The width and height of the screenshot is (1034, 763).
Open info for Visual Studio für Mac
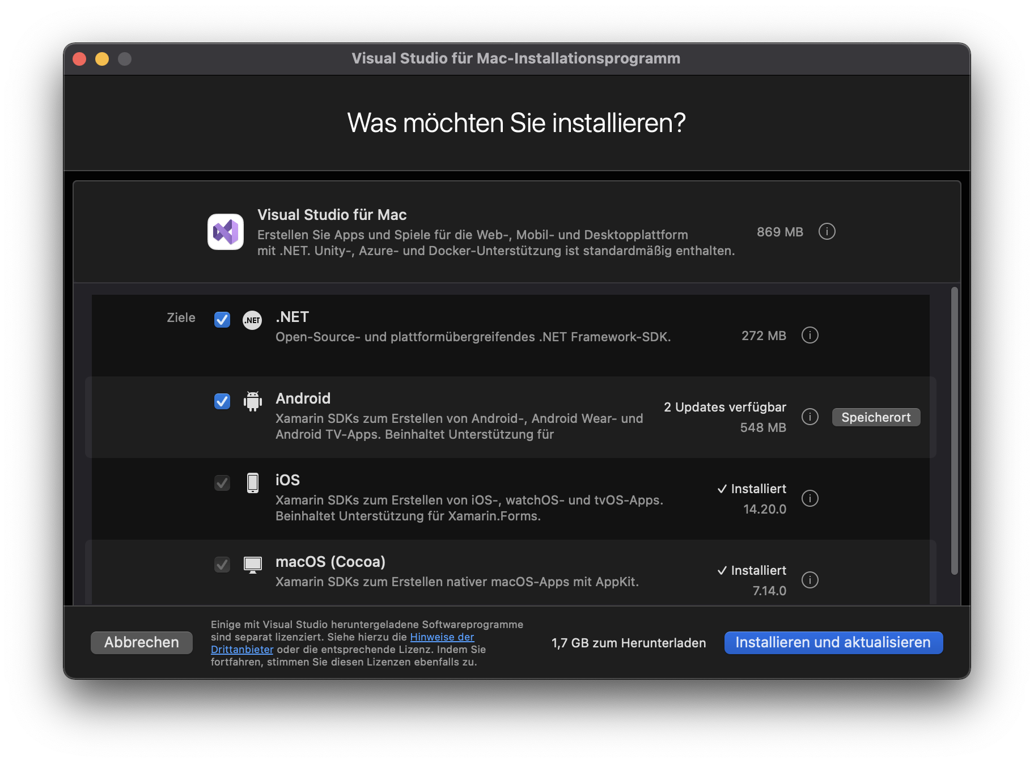pyautogui.click(x=827, y=232)
